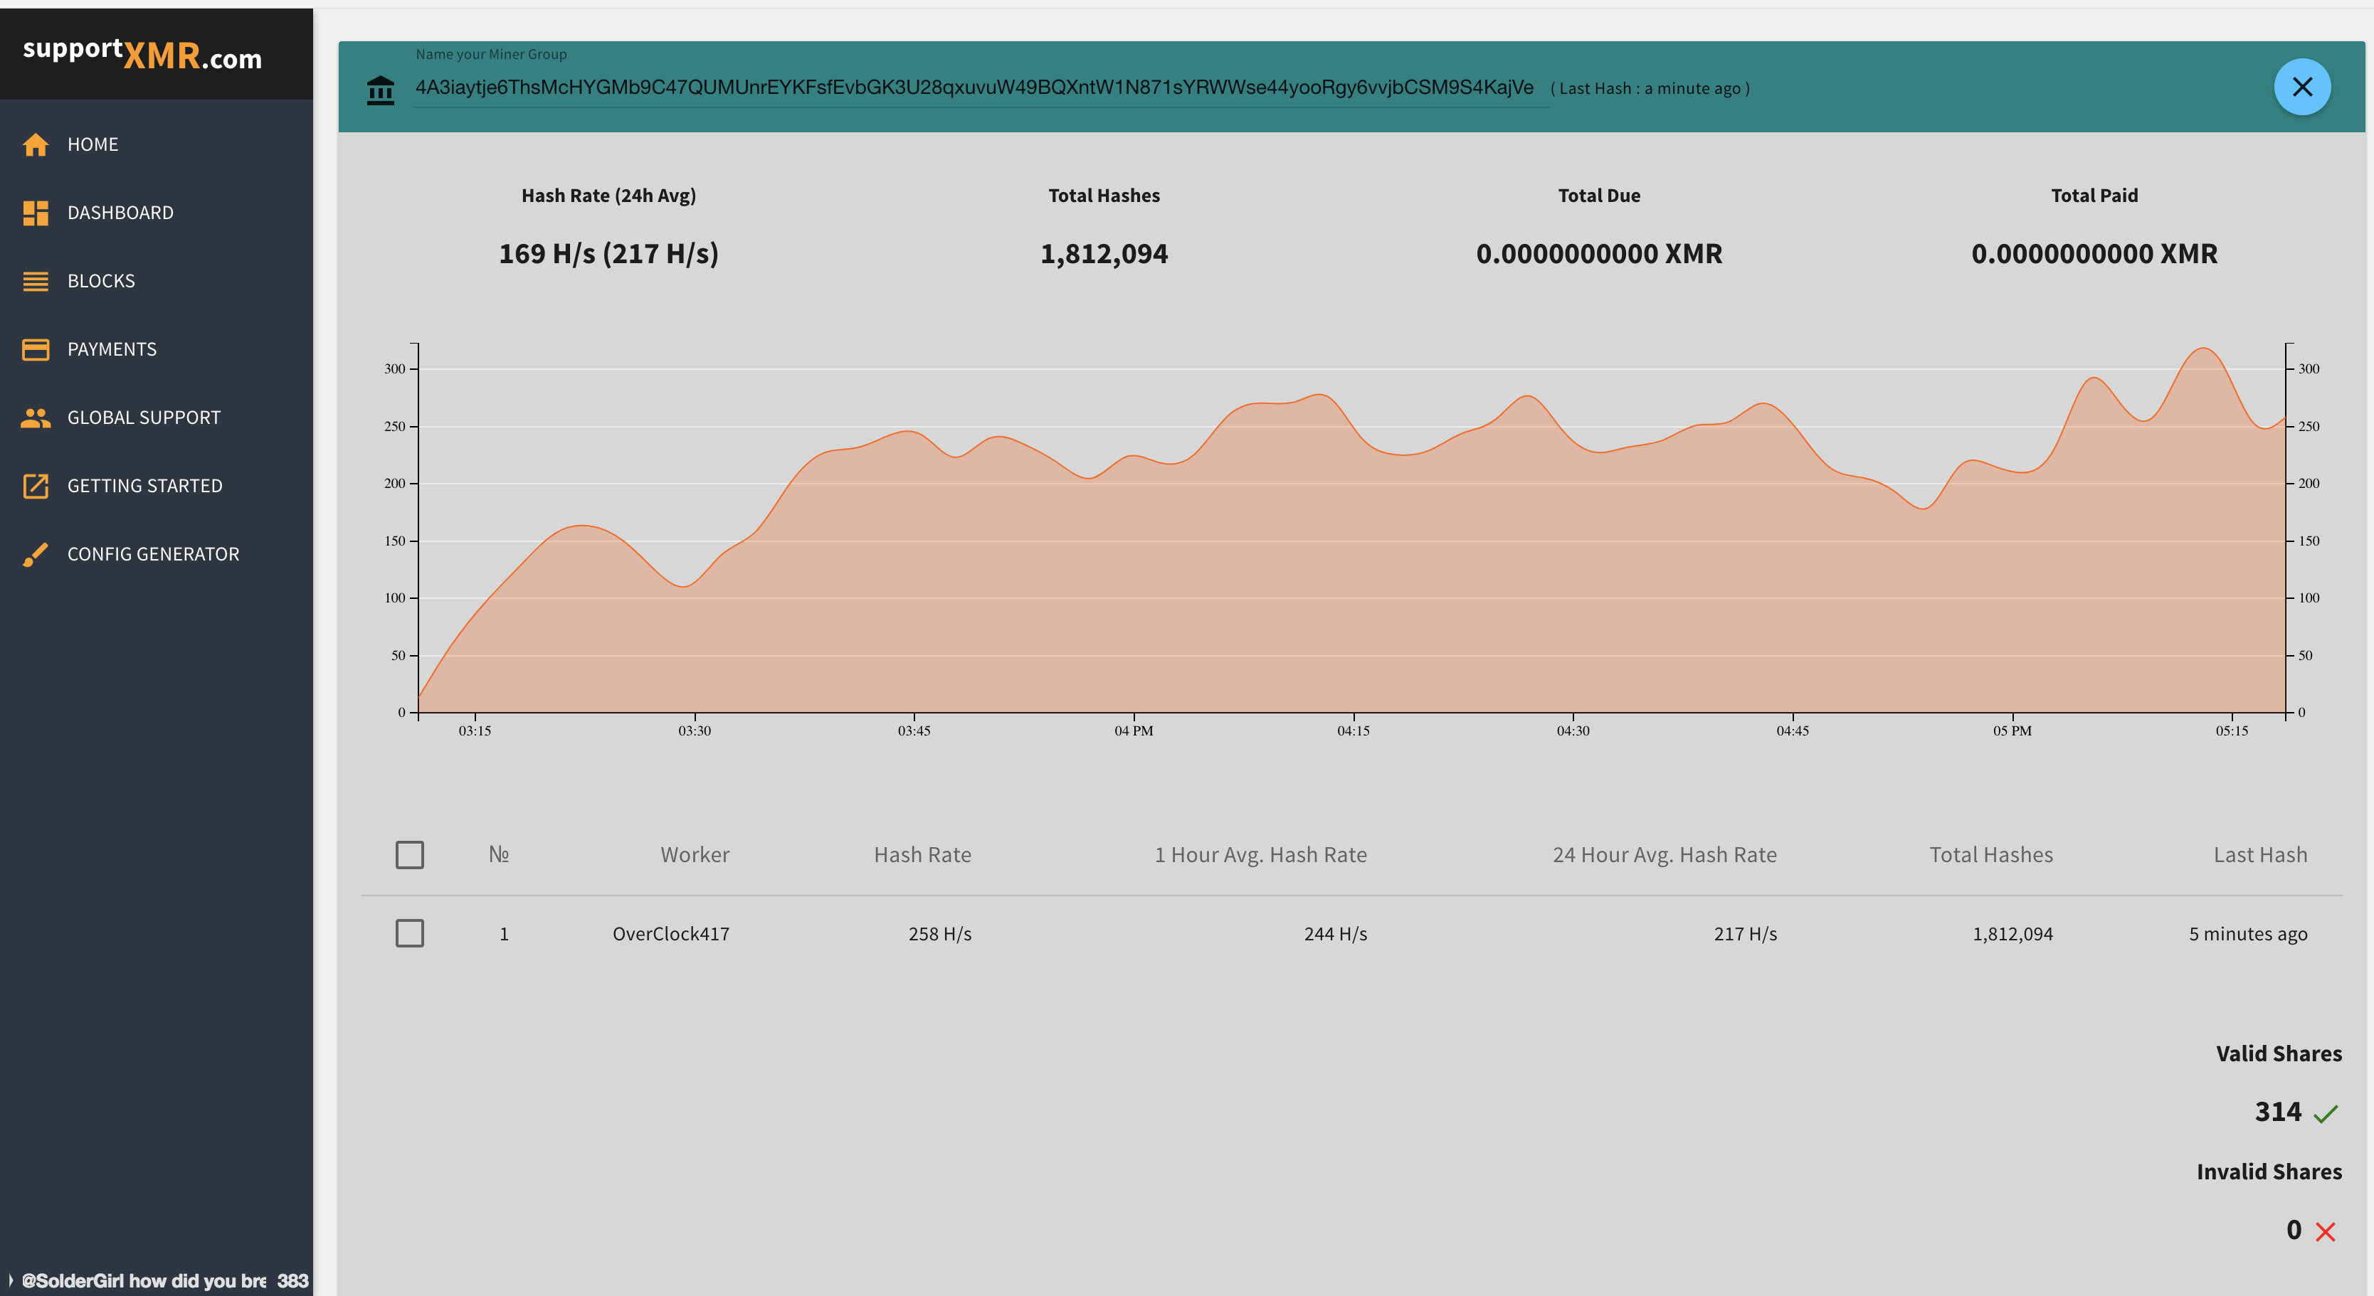Close the miner panel with X button

coord(2301,87)
